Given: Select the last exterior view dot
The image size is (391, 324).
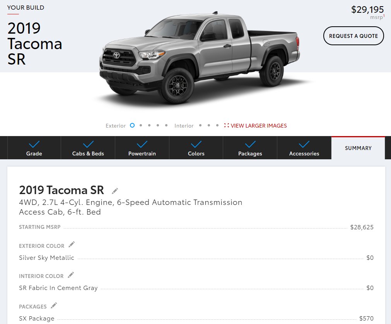Looking at the screenshot, I should click(x=166, y=125).
